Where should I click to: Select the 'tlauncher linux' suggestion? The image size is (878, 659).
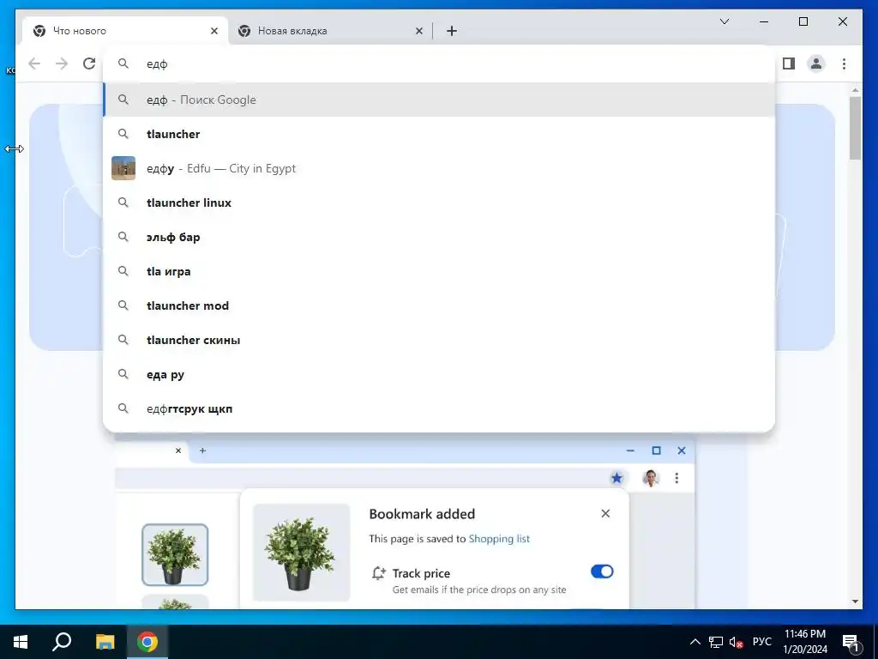[x=439, y=203]
